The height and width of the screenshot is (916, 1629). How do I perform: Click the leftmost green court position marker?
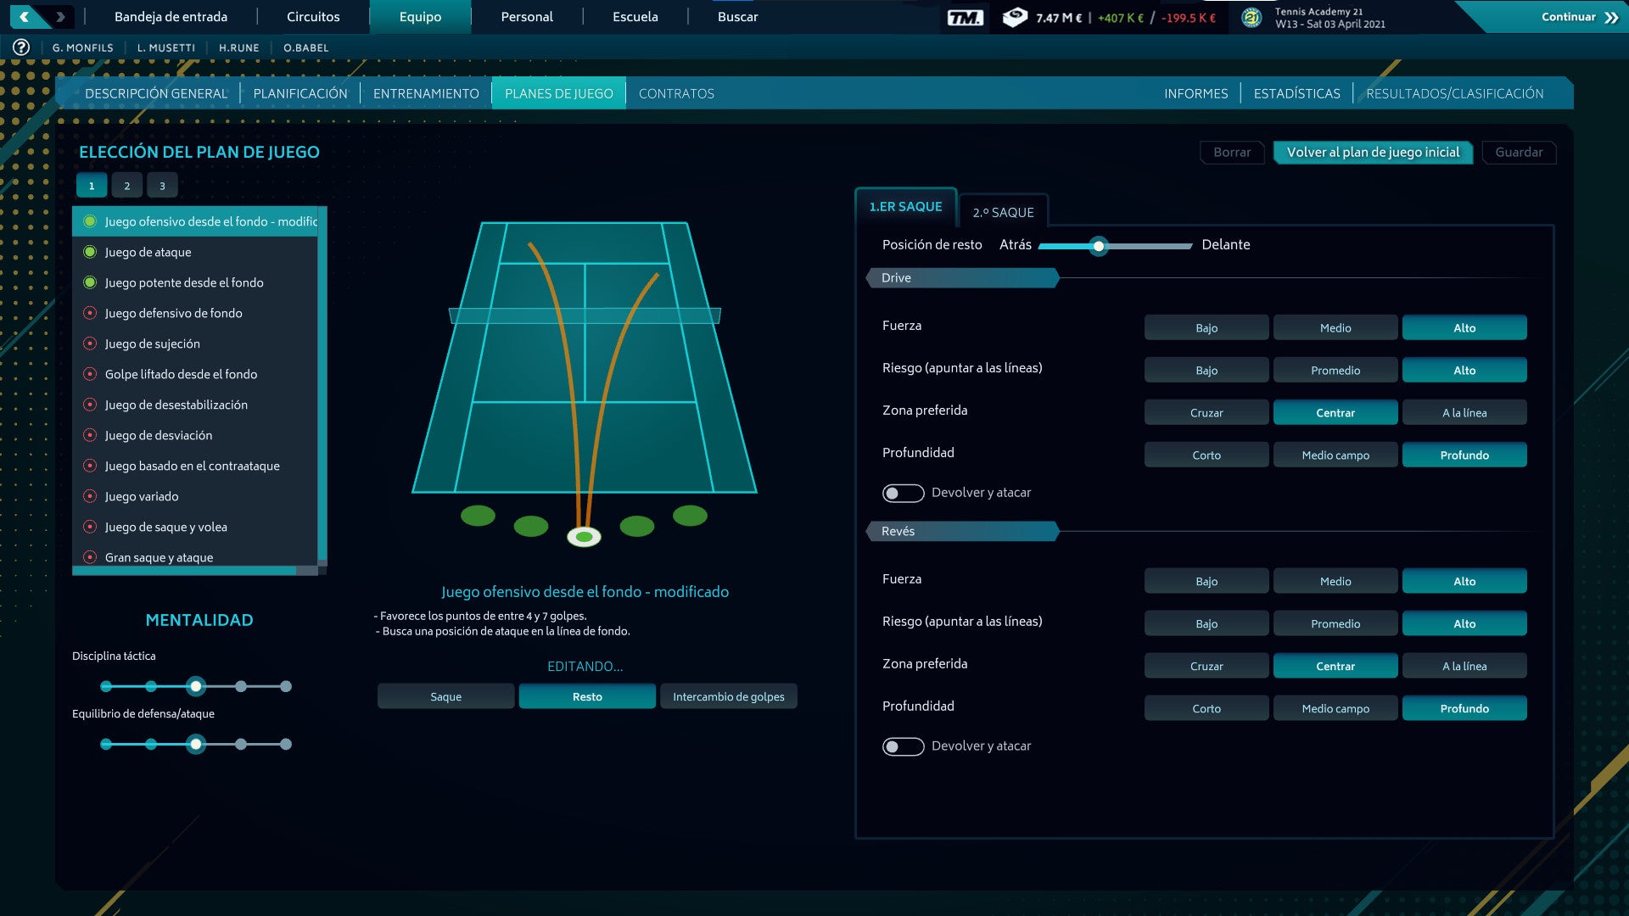click(478, 515)
